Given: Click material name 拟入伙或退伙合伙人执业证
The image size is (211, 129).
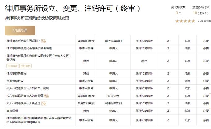Looking at the screenshot, I should (23, 103).
